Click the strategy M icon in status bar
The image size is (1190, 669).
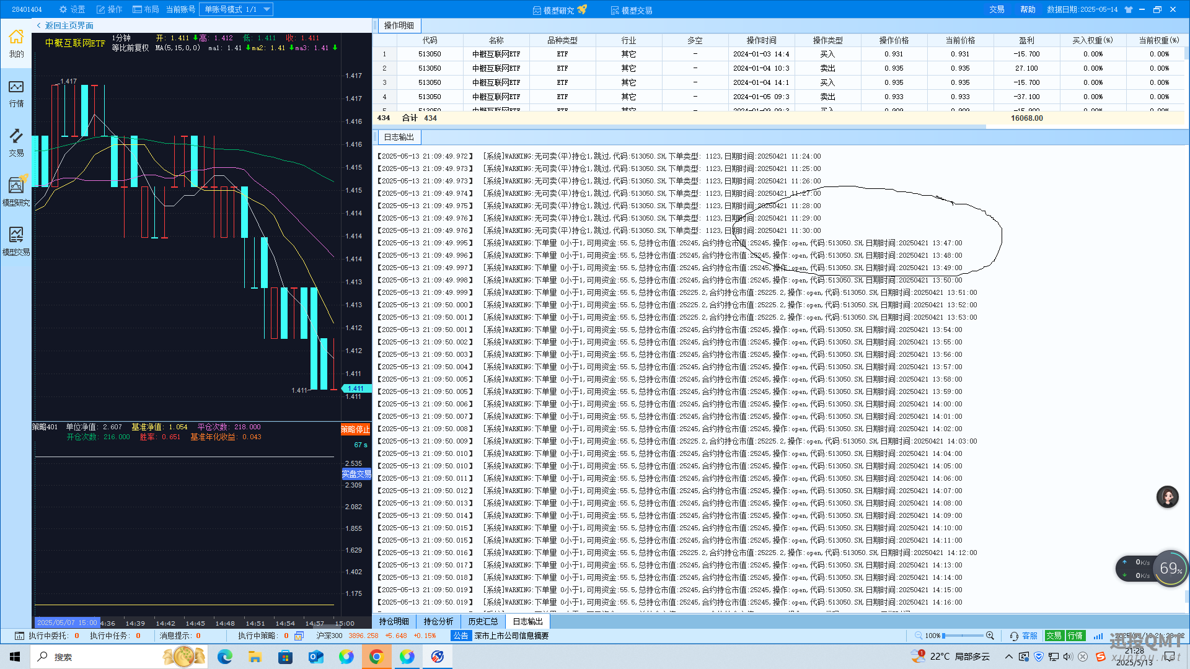pyautogui.click(x=299, y=636)
